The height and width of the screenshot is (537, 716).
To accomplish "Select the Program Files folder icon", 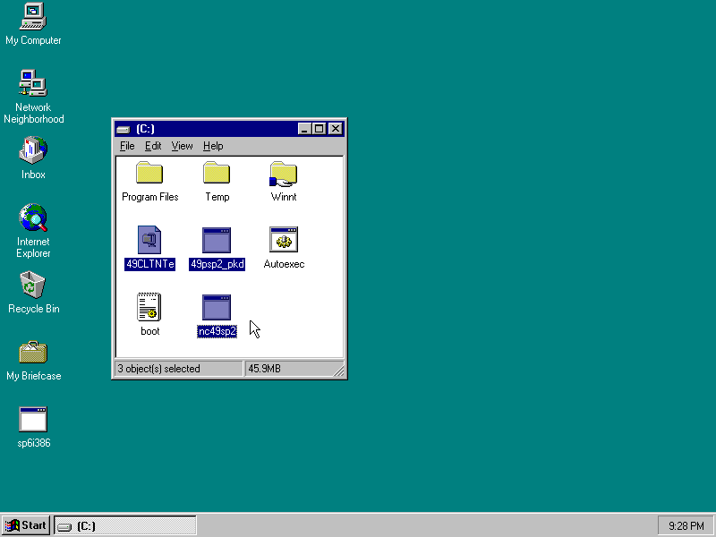I will (149, 173).
